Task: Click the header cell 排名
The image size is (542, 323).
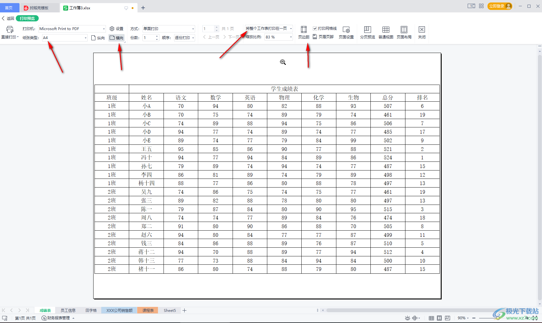Action: 422,97
